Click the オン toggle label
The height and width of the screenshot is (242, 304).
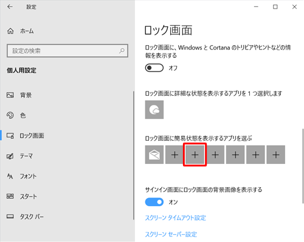173,202
